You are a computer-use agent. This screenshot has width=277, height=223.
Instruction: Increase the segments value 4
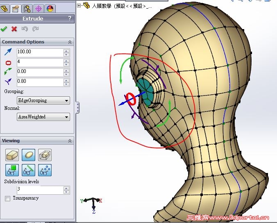click(x=66, y=61)
